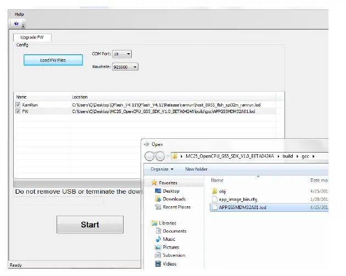Click the gcc breadcrumb segment

click(x=305, y=156)
